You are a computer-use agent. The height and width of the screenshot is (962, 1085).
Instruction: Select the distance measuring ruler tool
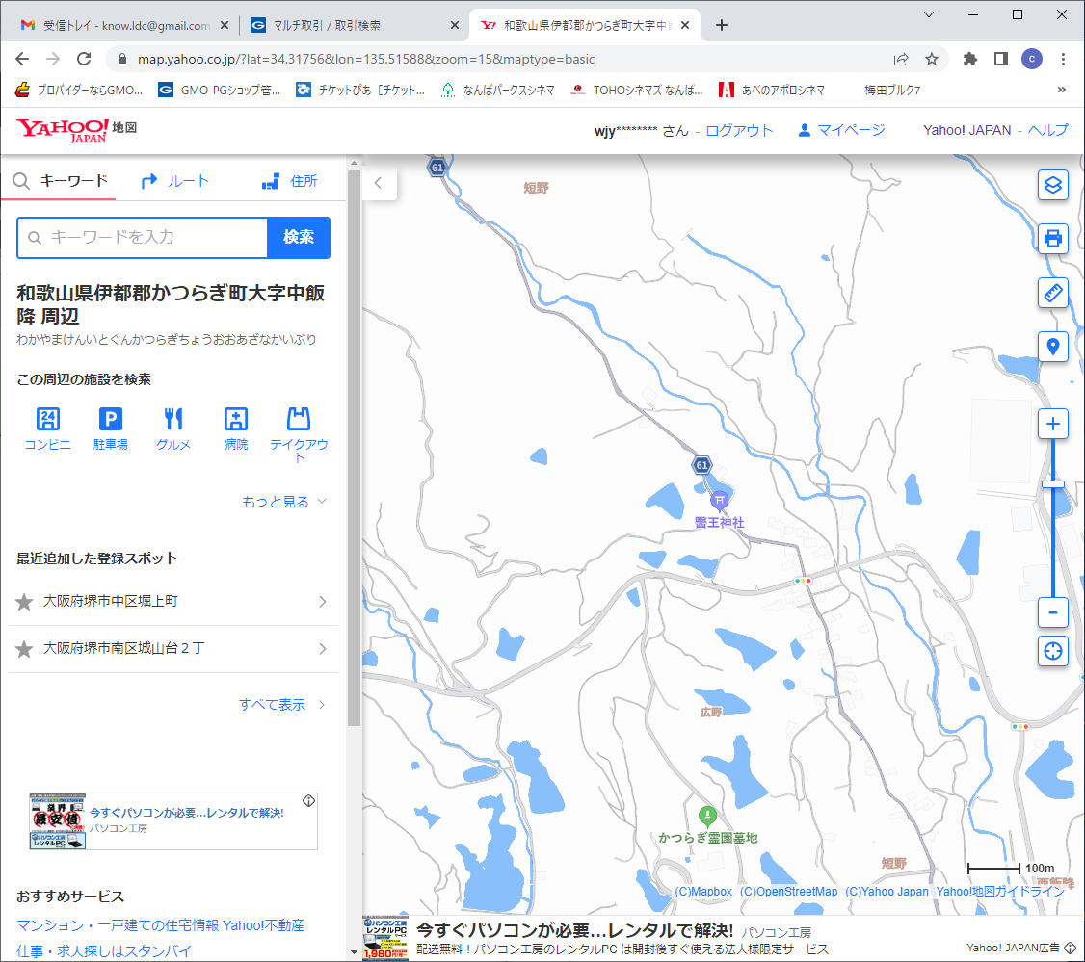1052,293
